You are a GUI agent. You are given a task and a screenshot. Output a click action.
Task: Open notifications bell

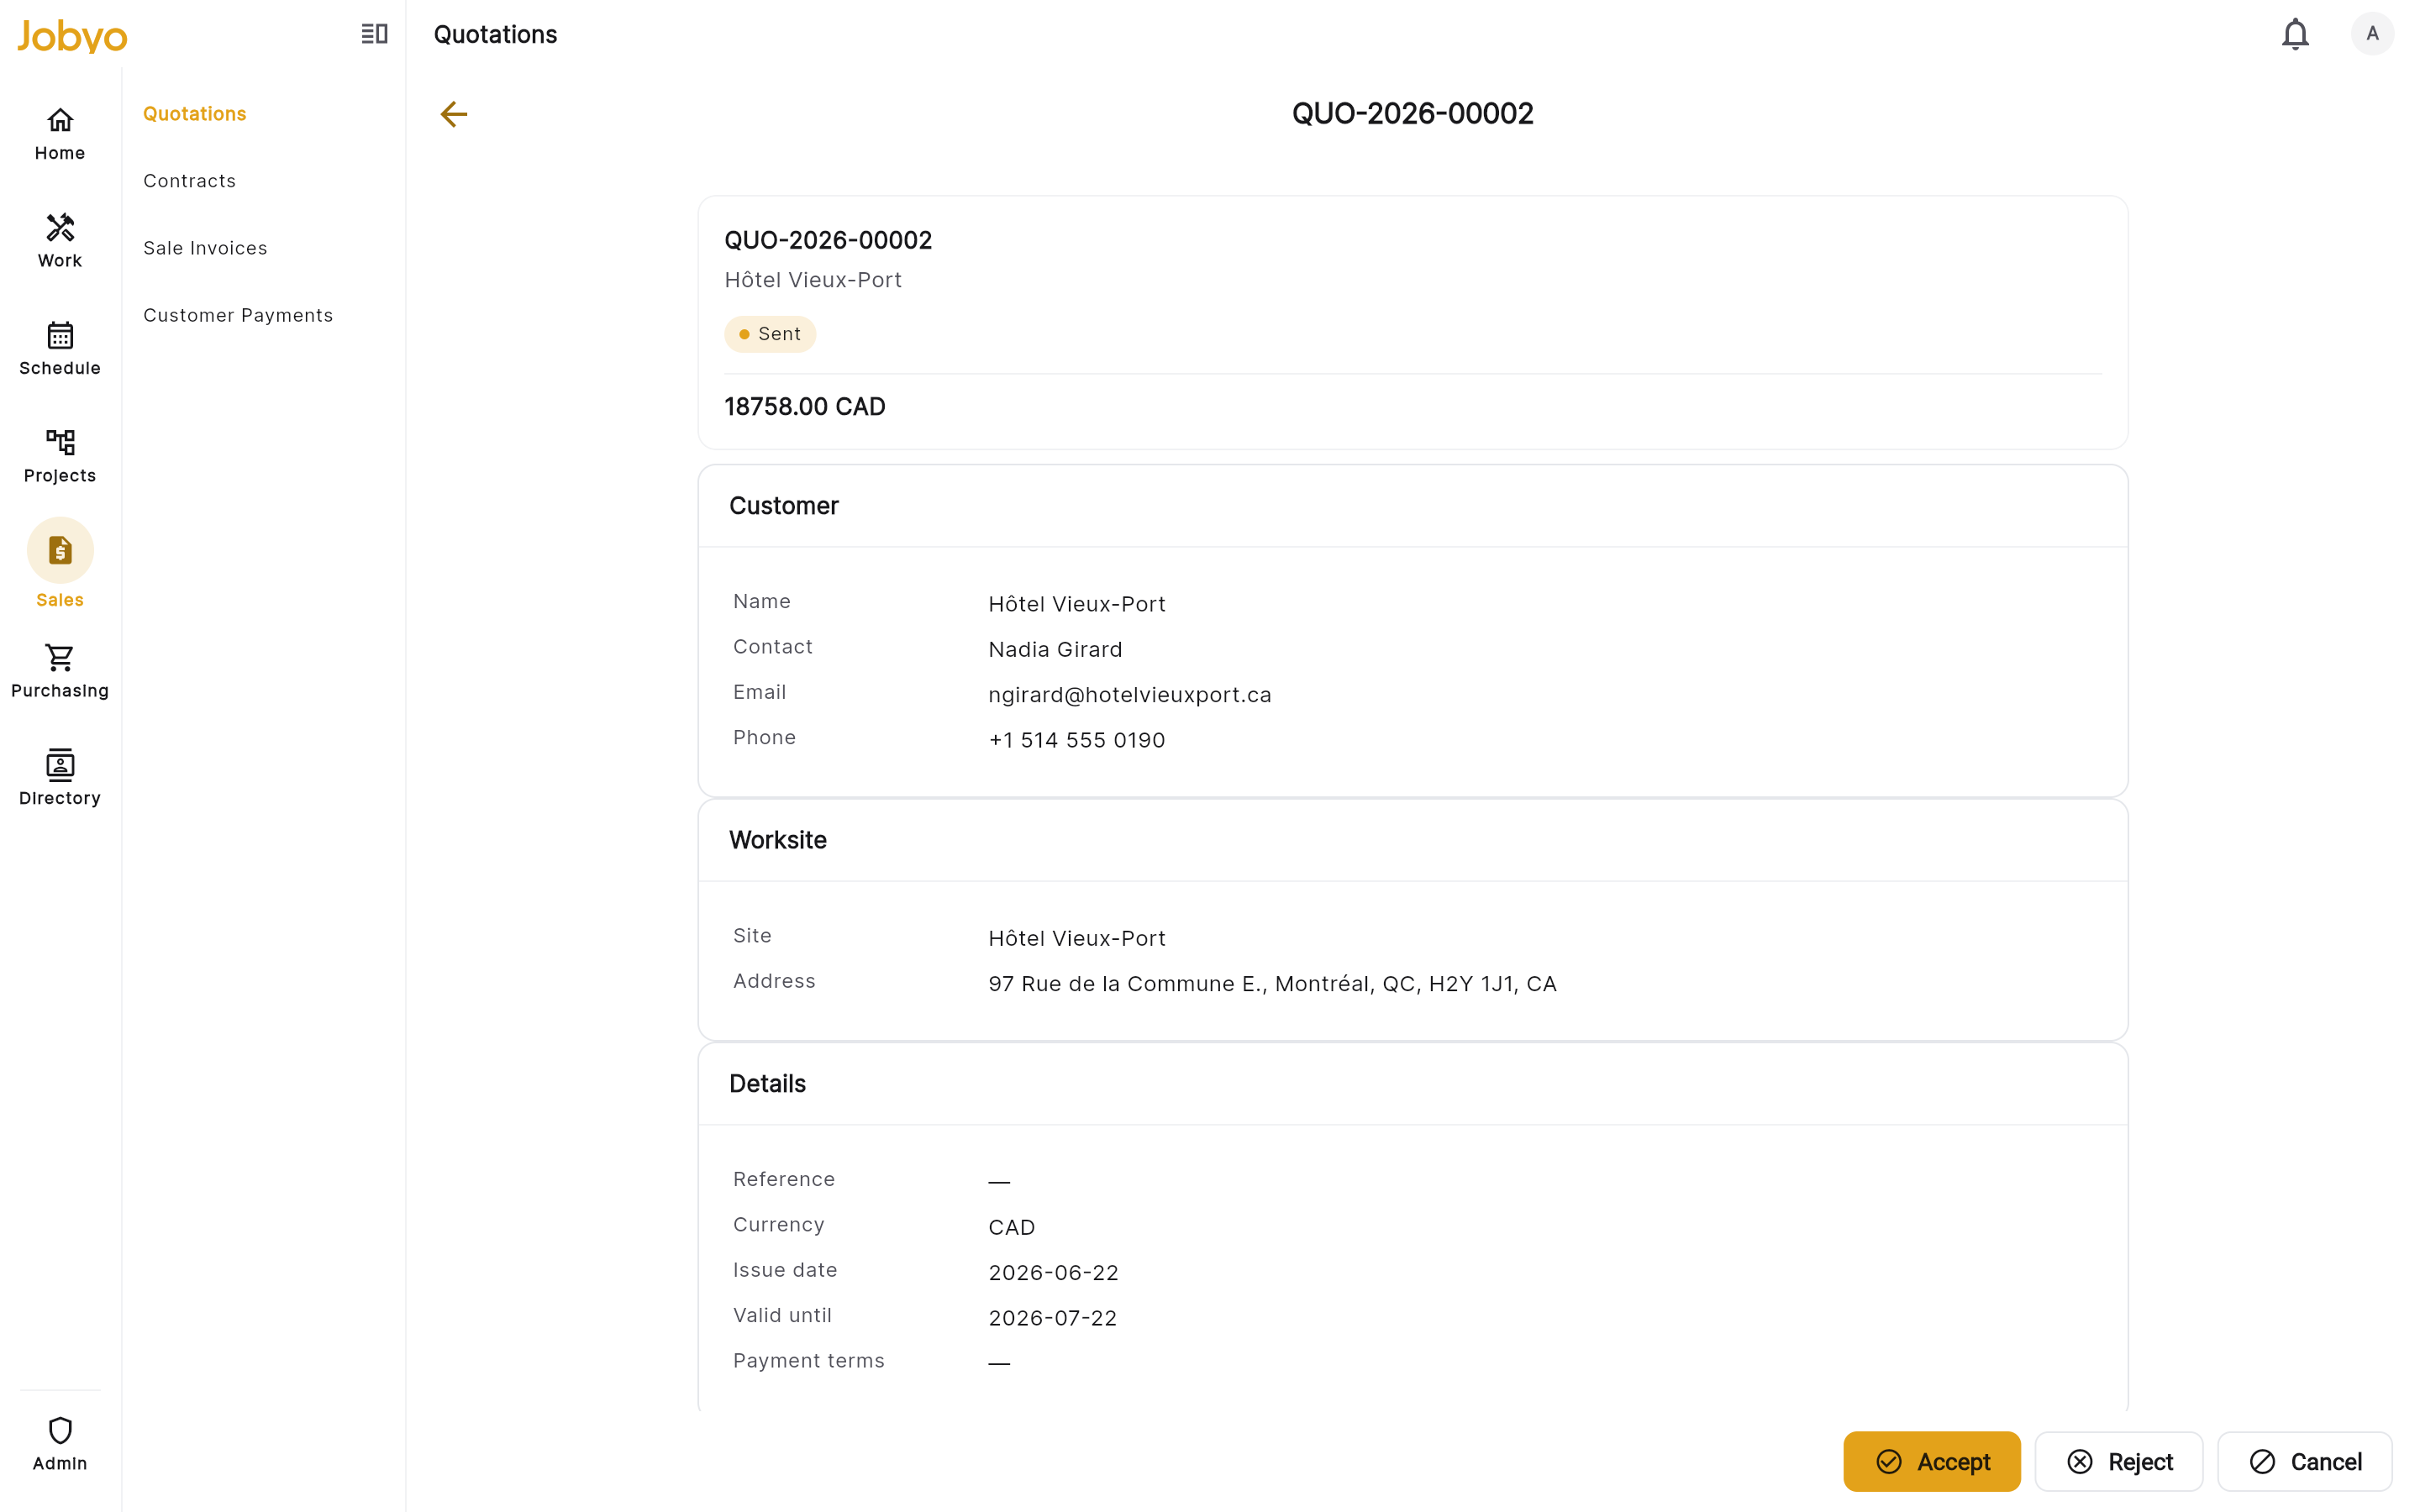[x=2295, y=35]
